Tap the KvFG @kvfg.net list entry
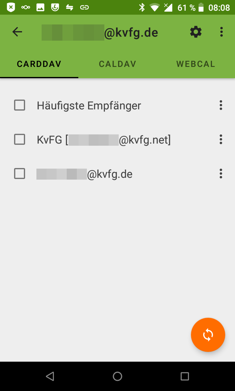This screenshot has width=235, height=391. click(117, 140)
